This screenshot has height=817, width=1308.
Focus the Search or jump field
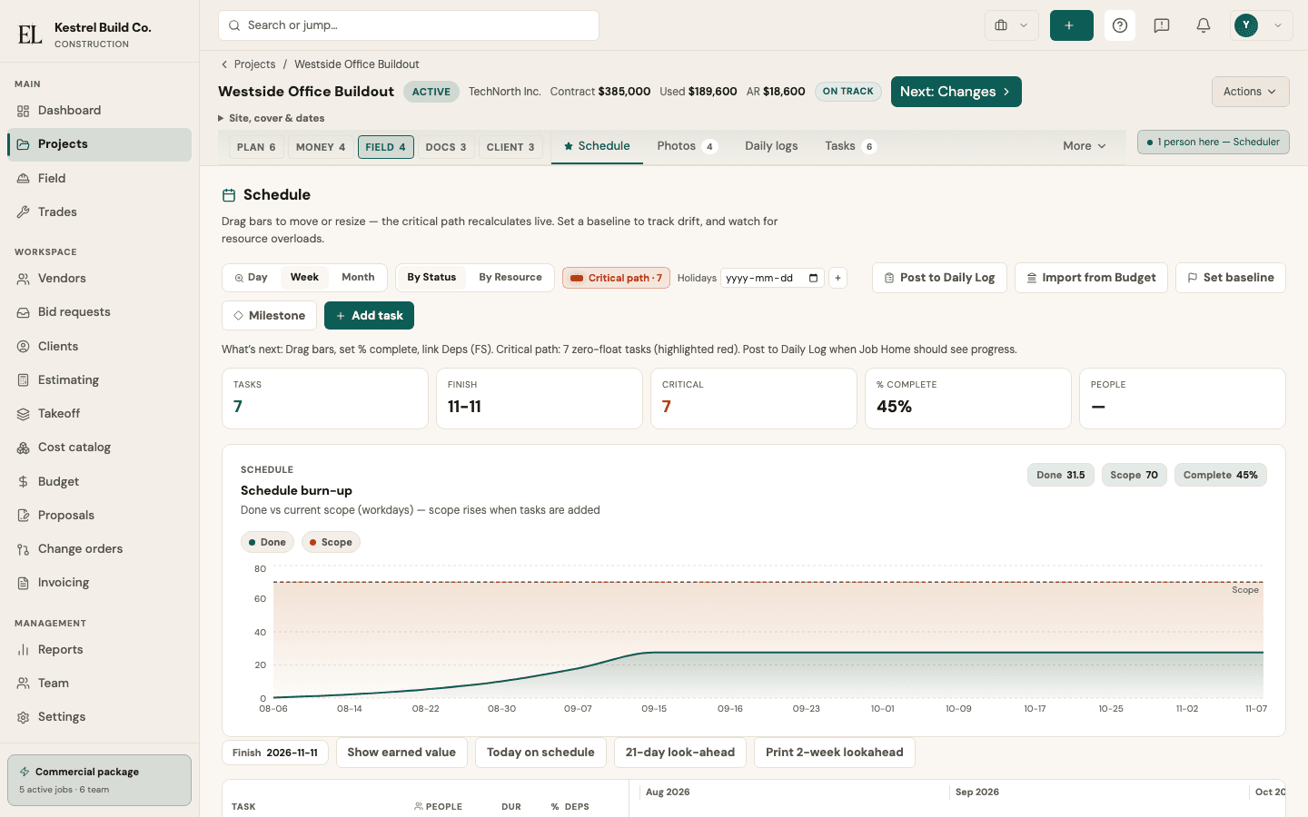(409, 25)
